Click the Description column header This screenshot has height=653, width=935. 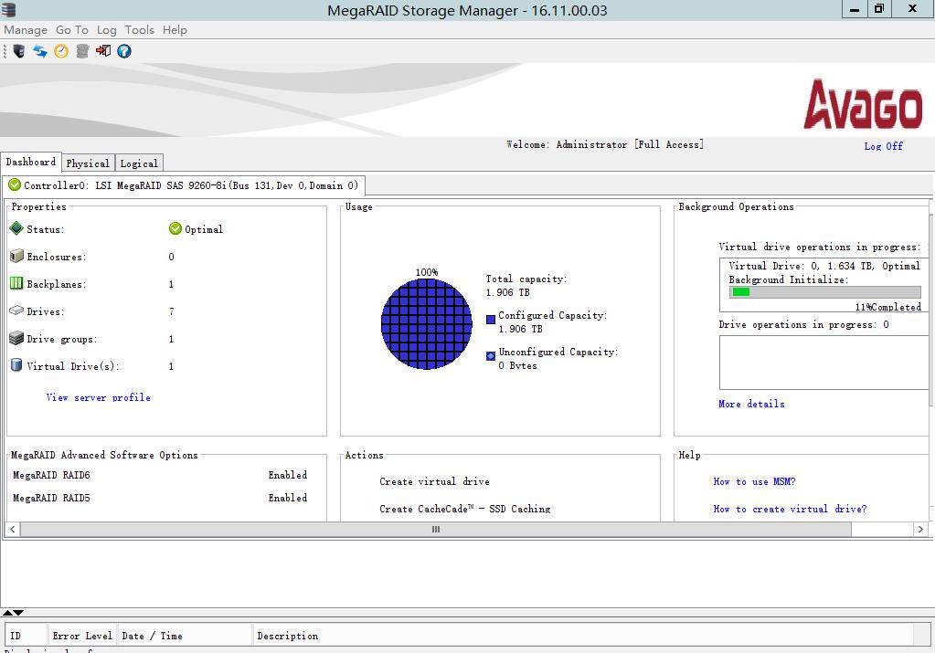[x=583, y=636]
